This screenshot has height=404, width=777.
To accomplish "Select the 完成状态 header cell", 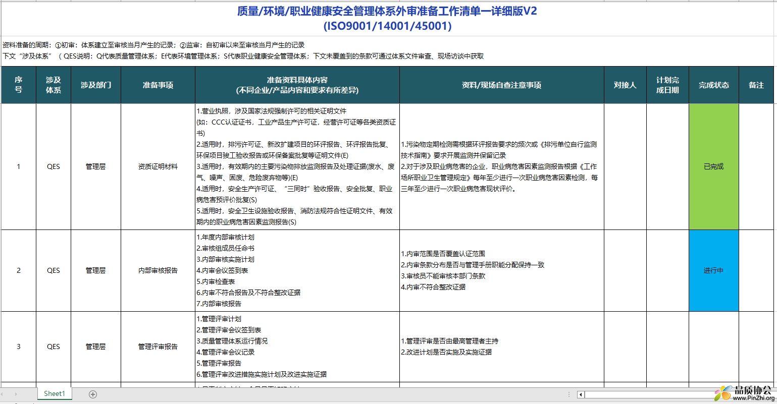I will [714, 85].
